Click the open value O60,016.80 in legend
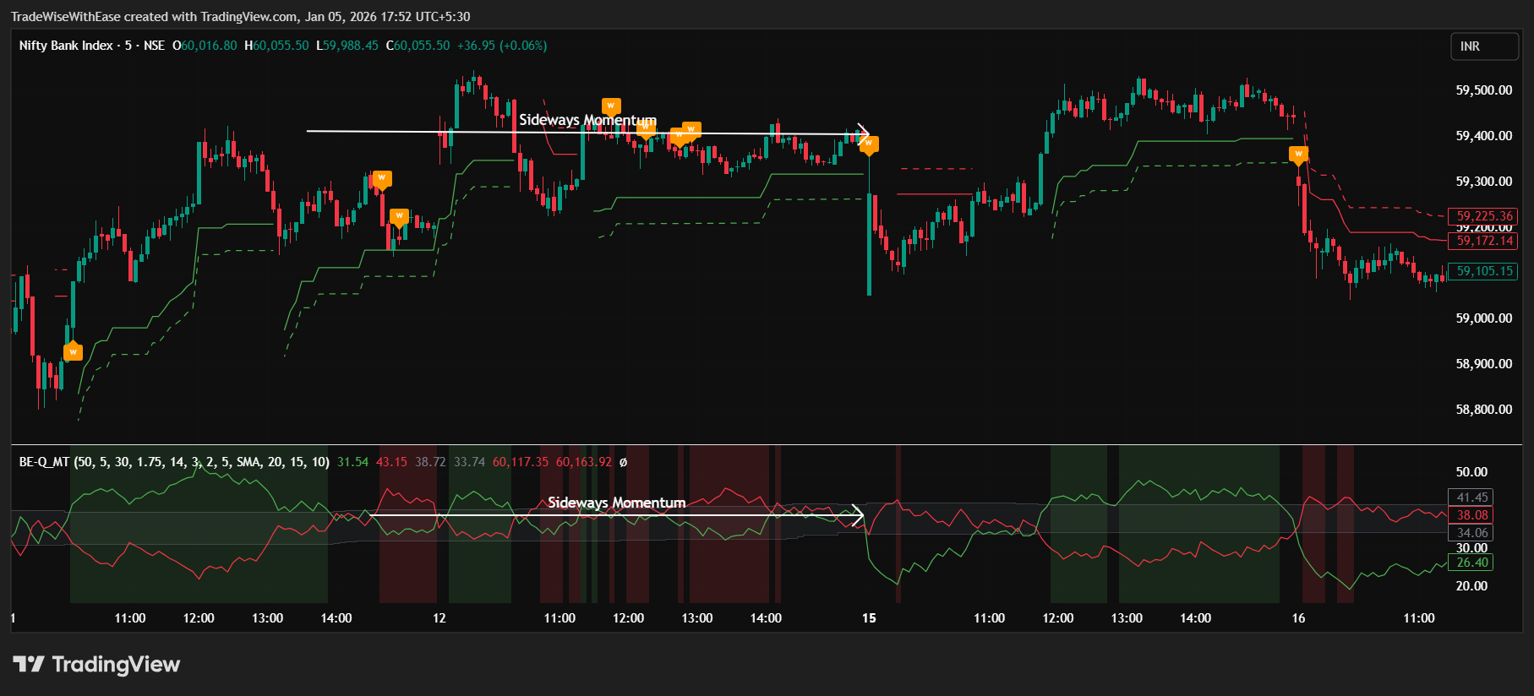This screenshot has width=1534, height=696. (x=205, y=46)
